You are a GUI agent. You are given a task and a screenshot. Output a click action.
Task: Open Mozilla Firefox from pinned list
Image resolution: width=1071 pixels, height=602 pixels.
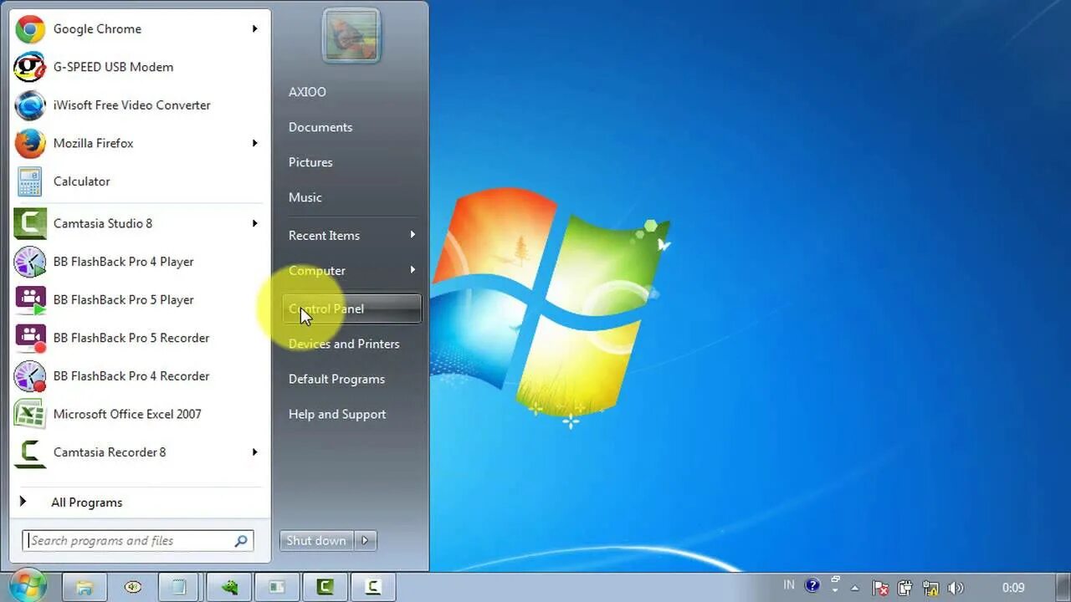point(138,143)
